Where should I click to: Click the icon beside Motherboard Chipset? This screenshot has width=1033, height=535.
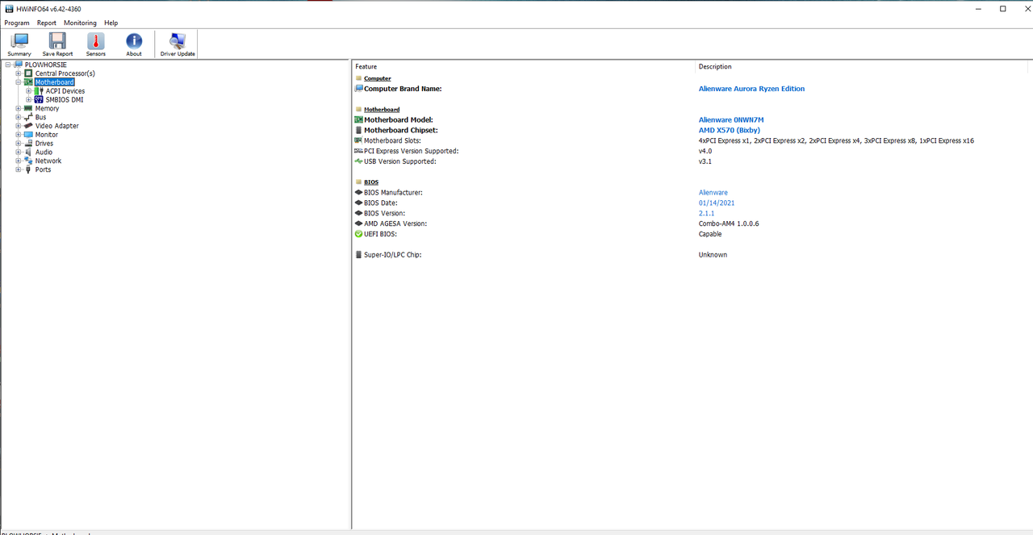click(x=358, y=130)
